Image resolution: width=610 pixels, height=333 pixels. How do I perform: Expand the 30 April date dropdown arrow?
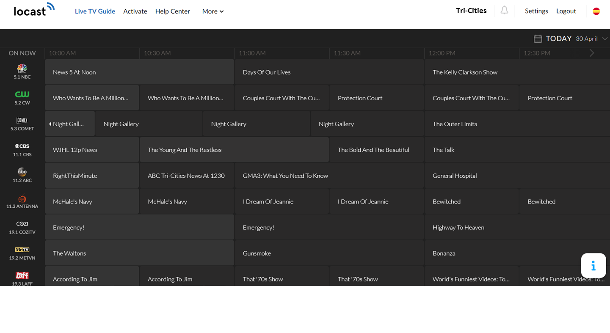604,39
